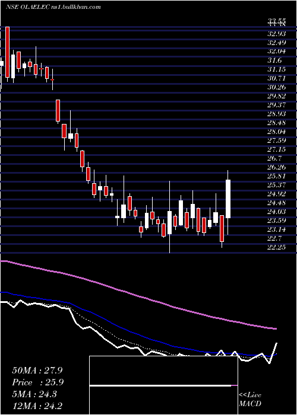Select the 31.6 price axis label
This screenshot has height=415, width=297.
pyautogui.click(x=274, y=60)
